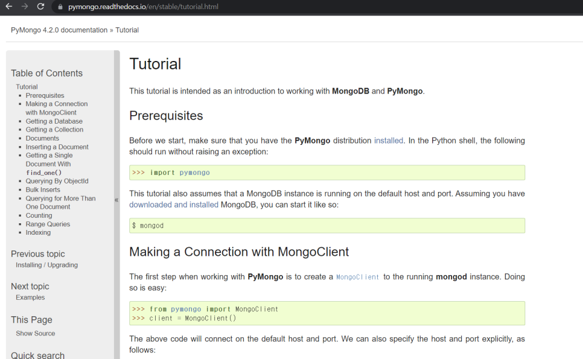
Task: Click the Next topic heading
Action: [30, 287]
